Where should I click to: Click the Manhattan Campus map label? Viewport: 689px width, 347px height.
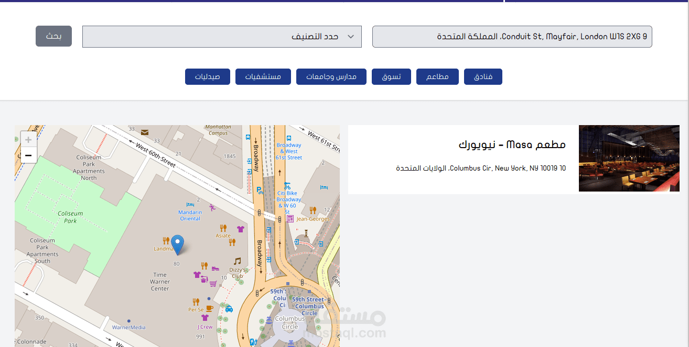tap(218, 130)
